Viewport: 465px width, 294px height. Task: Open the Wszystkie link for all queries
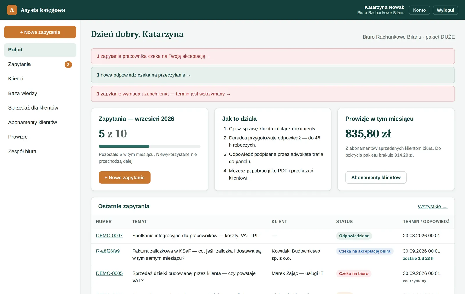tap(432, 207)
